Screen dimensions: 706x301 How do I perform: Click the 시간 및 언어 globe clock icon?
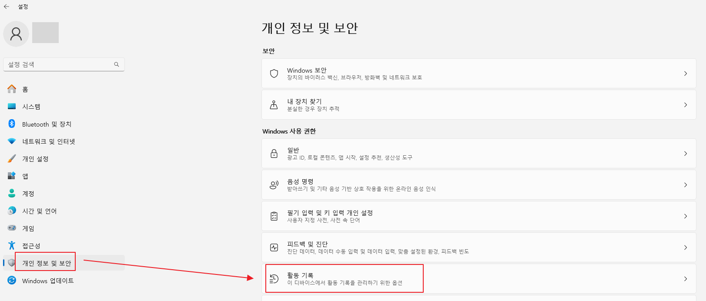12,211
